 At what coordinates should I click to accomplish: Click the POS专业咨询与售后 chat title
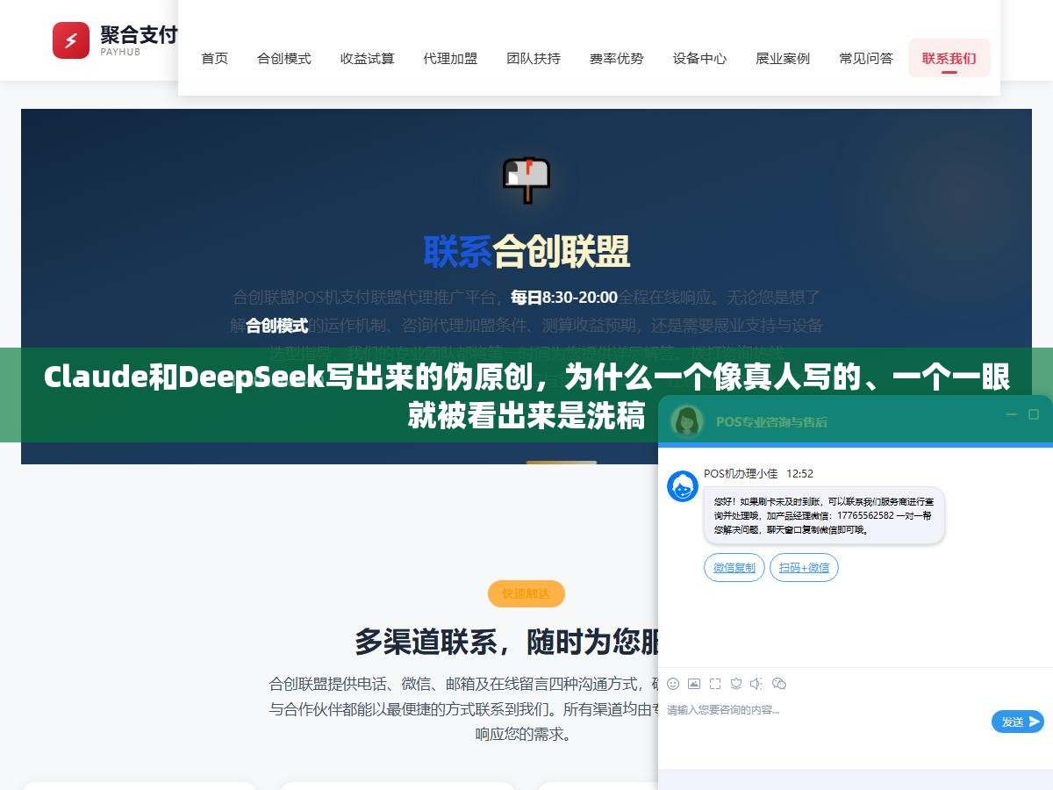click(x=771, y=421)
